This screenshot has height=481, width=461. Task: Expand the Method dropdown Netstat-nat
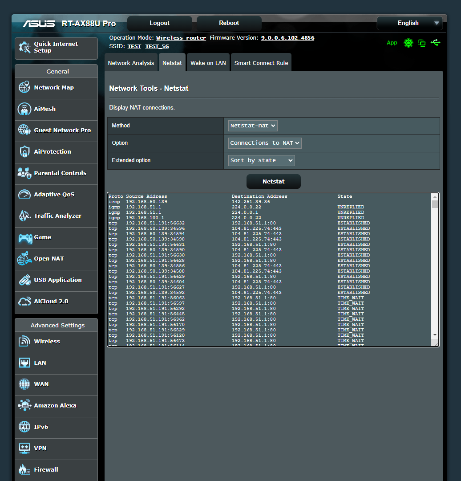coord(253,126)
